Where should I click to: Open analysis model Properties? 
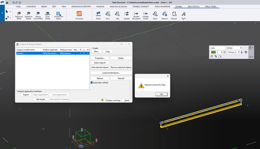pyautogui.click(x=100, y=58)
